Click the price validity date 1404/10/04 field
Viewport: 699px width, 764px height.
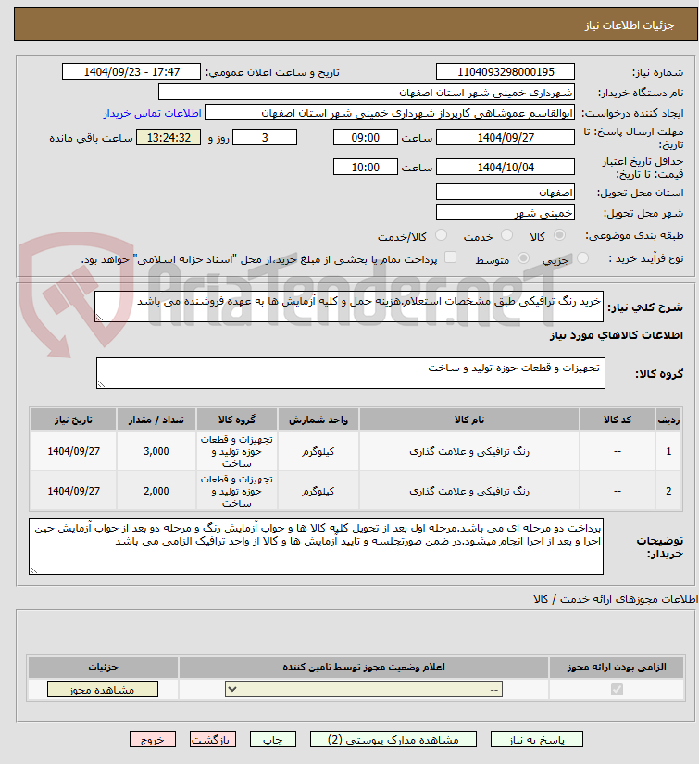pos(506,167)
